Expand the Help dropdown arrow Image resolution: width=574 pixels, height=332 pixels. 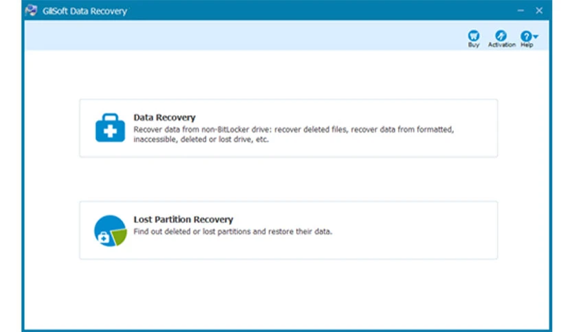pos(536,36)
